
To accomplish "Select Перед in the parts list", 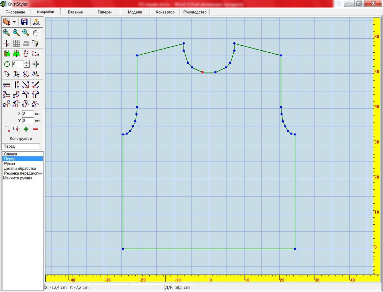I will coord(22,159).
